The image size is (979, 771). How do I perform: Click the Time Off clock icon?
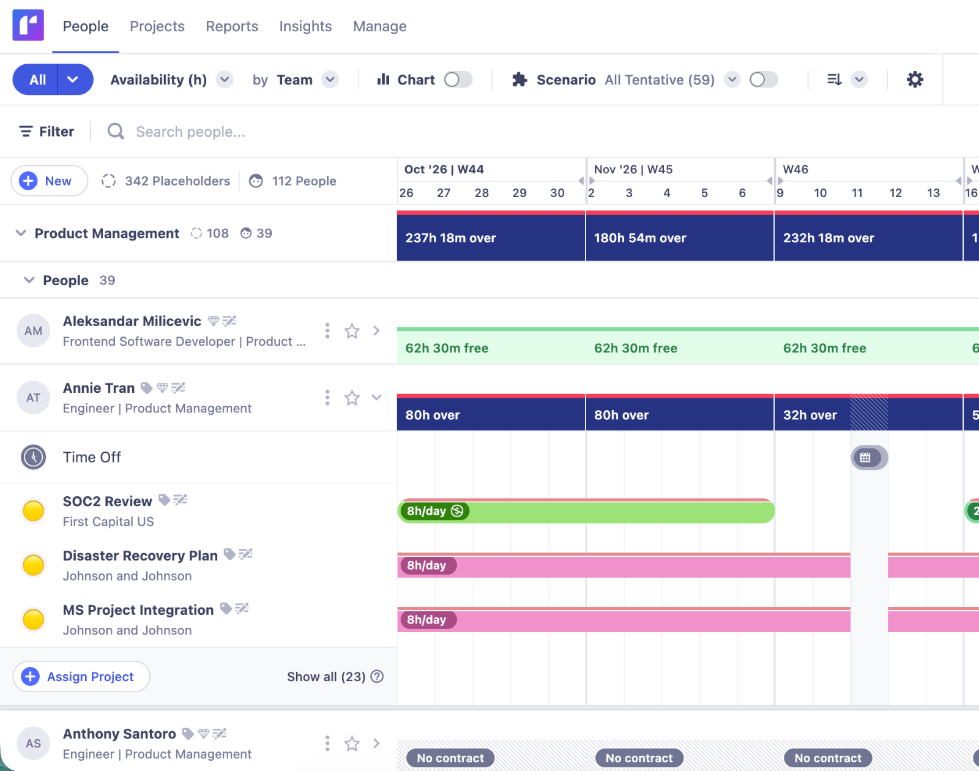click(x=34, y=457)
